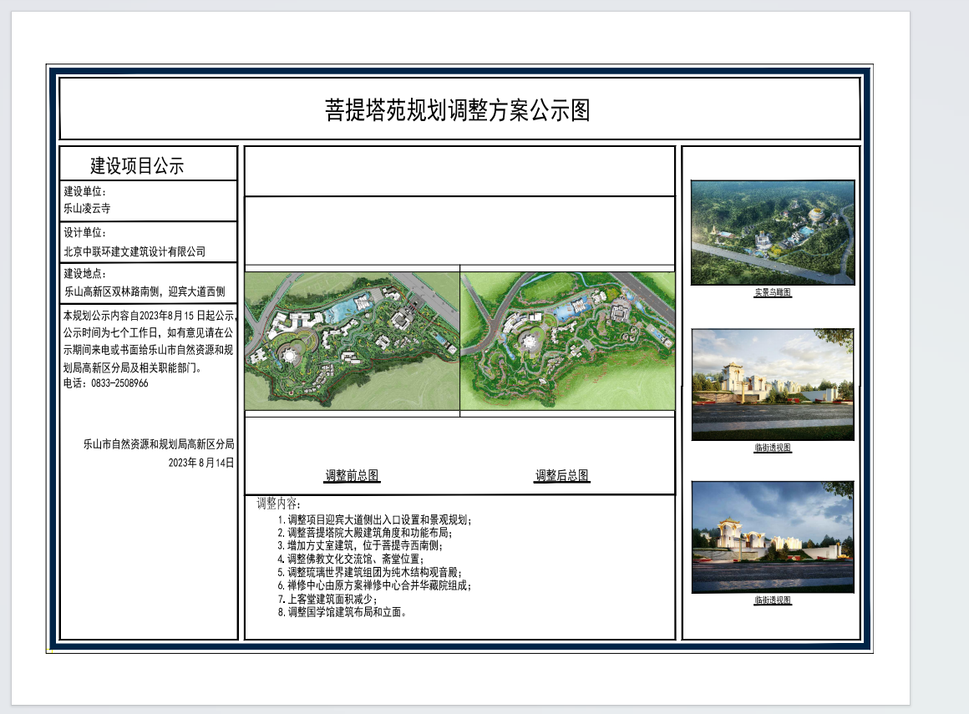Click the phone number 0833-2508966
Viewport: 969px width, 714px height.
coord(117,383)
